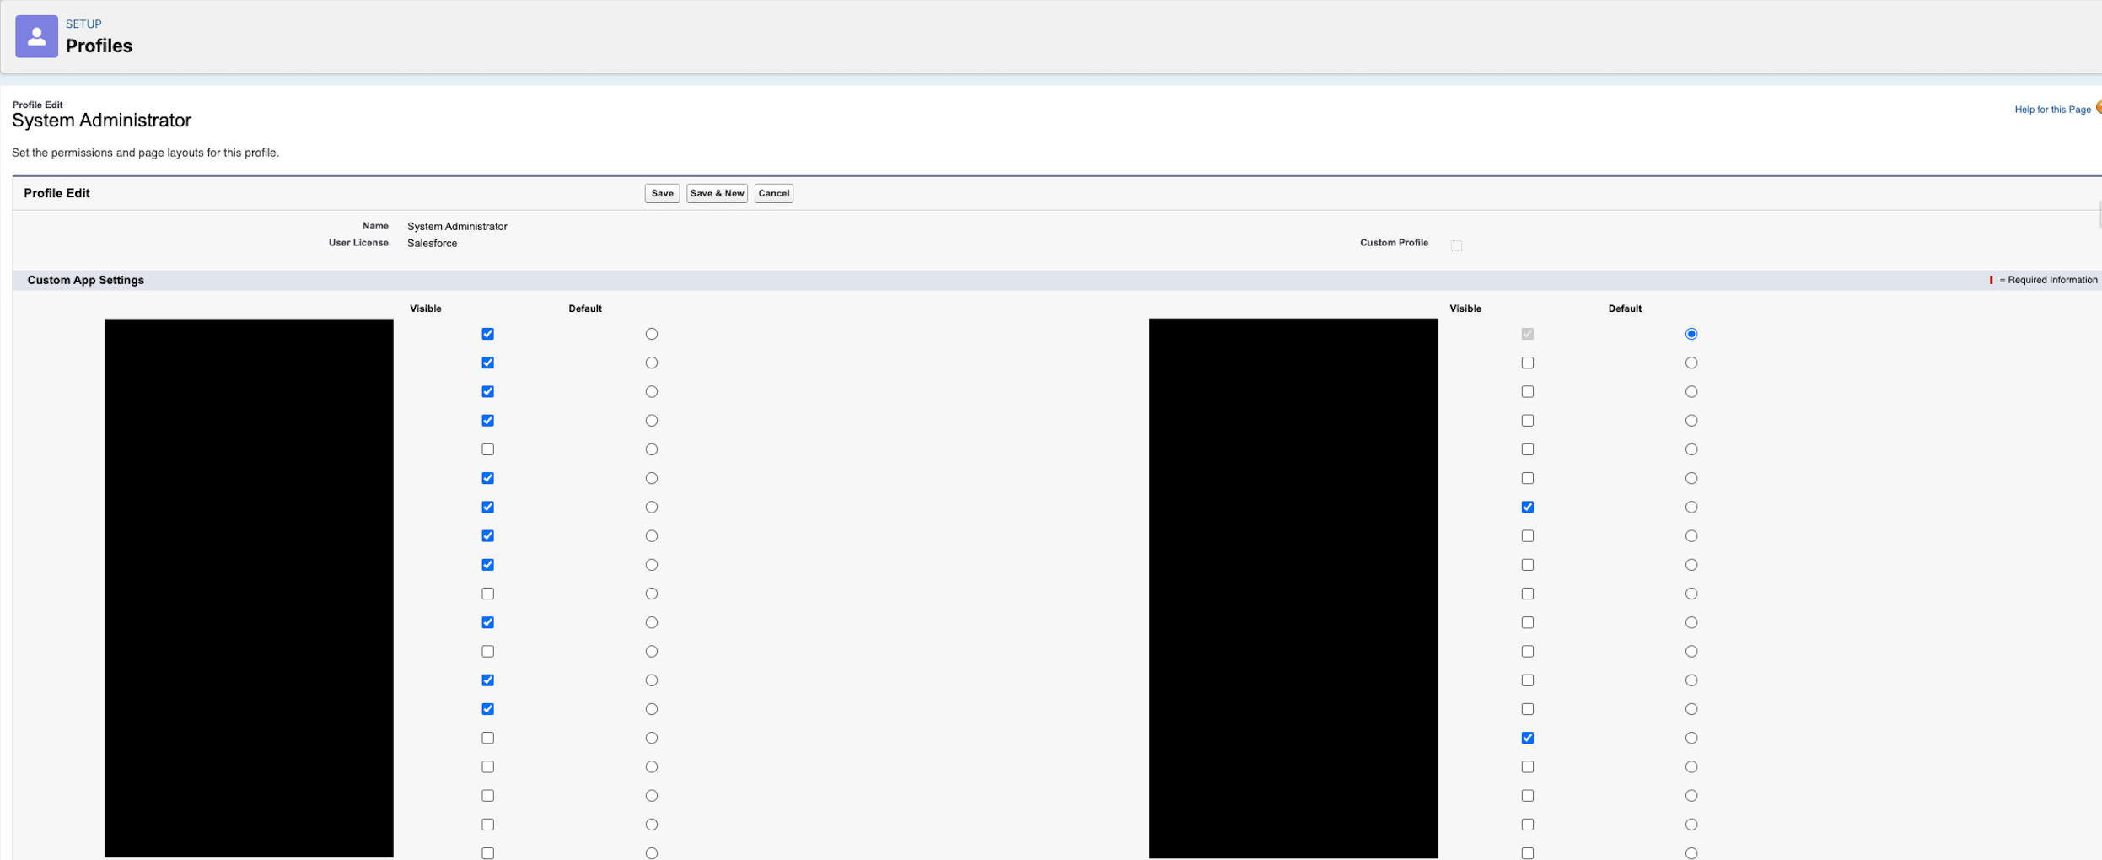
Task: Select the fourth Default radio in left list
Action: [651, 421]
